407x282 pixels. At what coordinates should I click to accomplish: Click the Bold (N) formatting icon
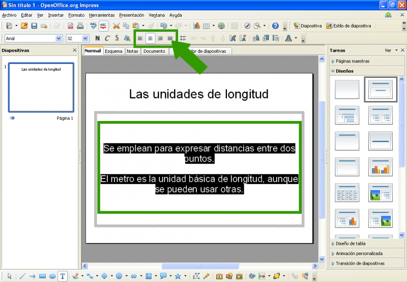point(97,38)
